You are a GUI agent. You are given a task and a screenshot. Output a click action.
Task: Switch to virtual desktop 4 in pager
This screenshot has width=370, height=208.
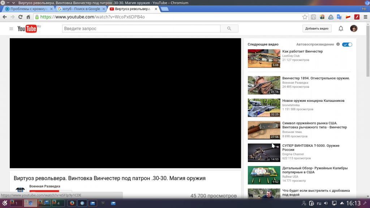tap(58, 203)
